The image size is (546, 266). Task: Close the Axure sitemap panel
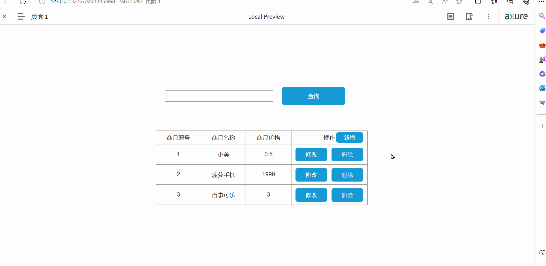4,16
